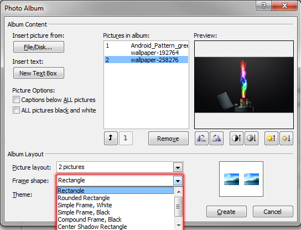Image resolution: width=301 pixels, height=230 pixels.
Task: Move selected picture down in album
Action: pos(126,138)
